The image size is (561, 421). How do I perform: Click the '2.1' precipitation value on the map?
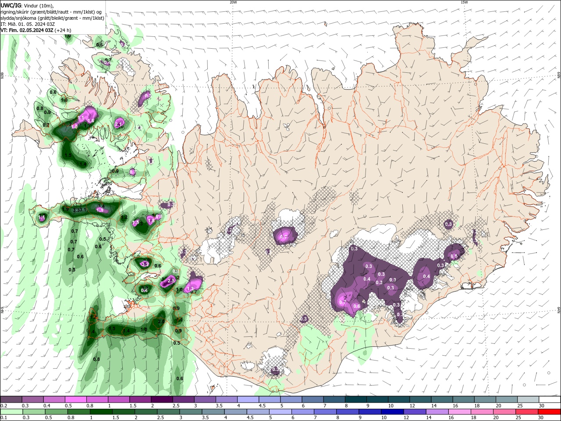(x=118, y=125)
